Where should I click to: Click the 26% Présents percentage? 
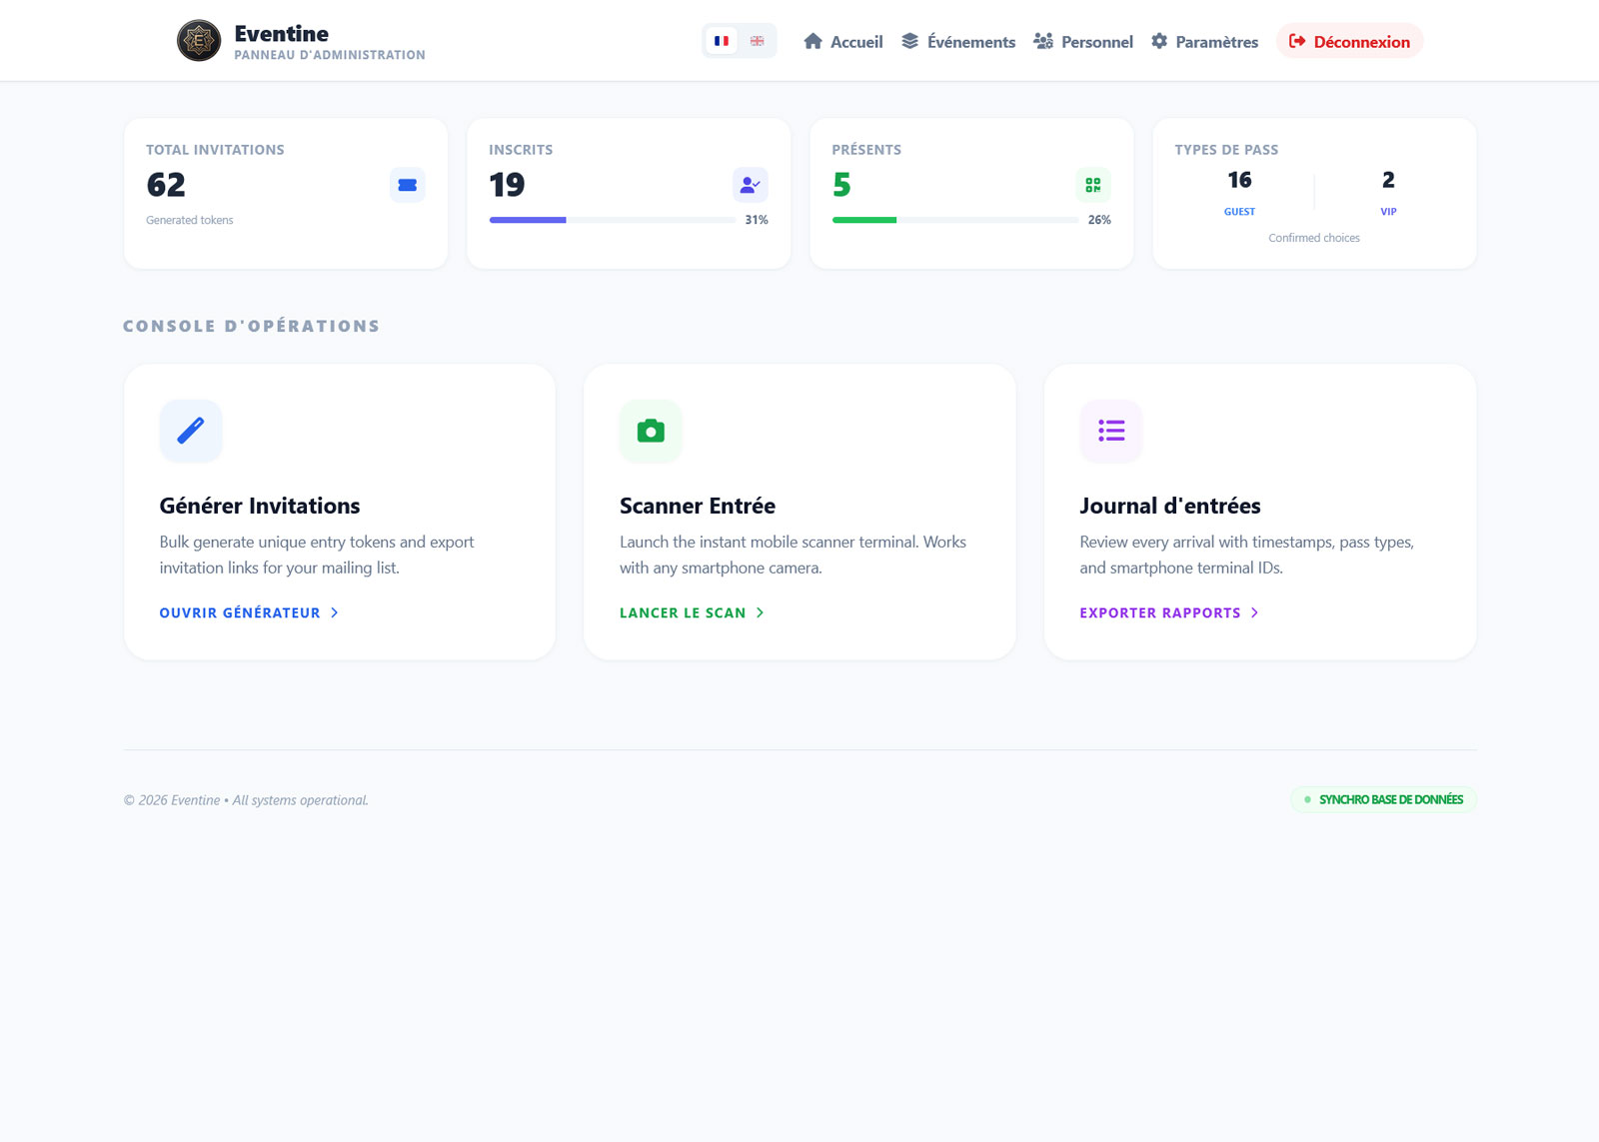coord(1099,220)
